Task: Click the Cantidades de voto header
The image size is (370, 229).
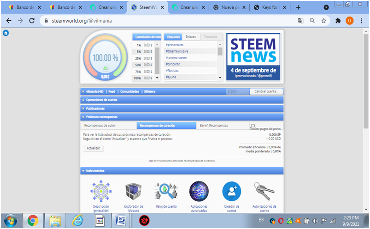Action: pyautogui.click(x=147, y=37)
